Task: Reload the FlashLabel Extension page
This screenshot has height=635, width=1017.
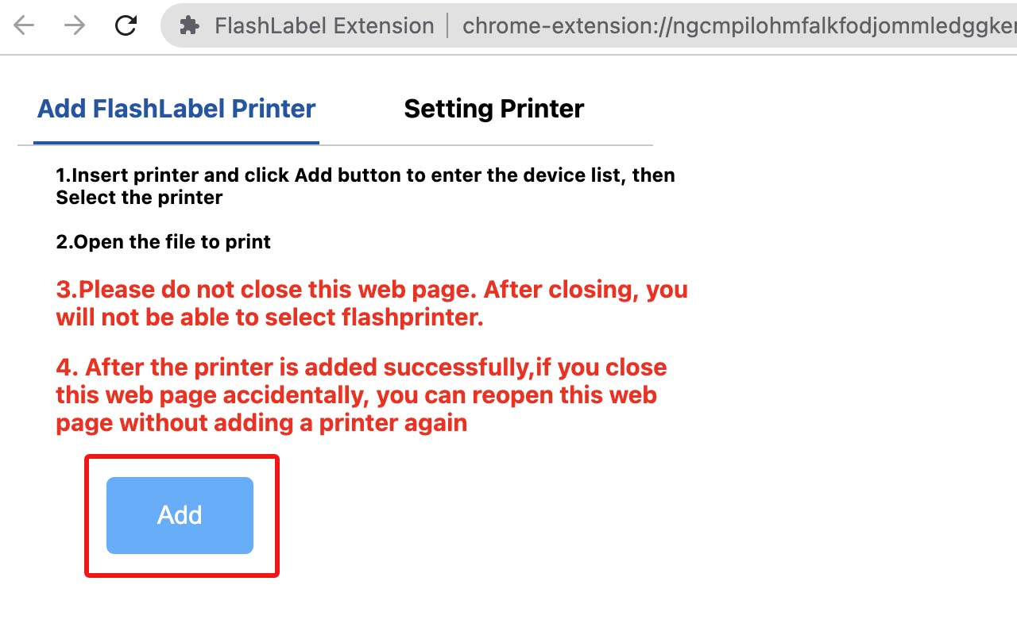Action: coord(125,25)
